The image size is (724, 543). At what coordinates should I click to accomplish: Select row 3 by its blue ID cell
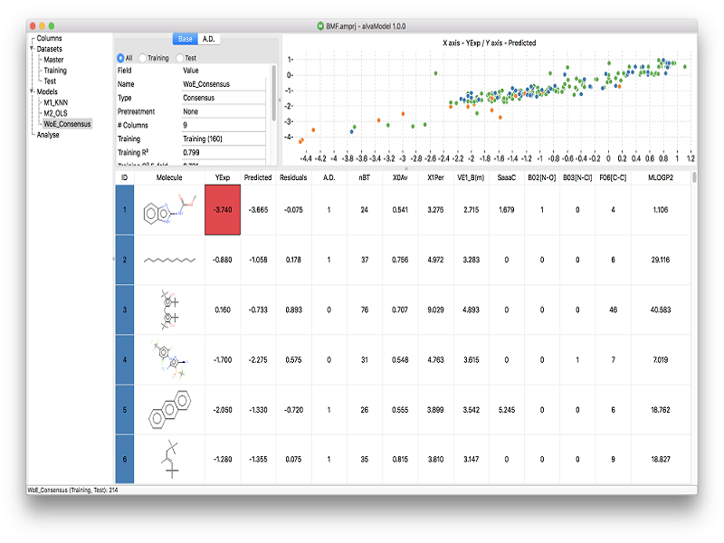tap(125, 310)
